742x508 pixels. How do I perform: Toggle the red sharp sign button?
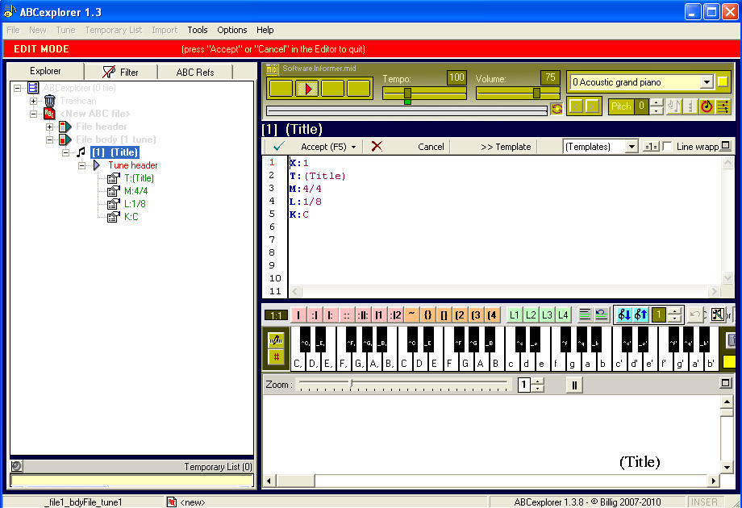pyautogui.click(x=276, y=356)
